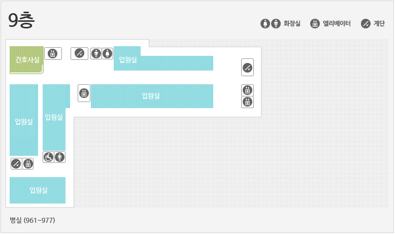Select the stairs icon at bottom-left wing

(16, 164)
